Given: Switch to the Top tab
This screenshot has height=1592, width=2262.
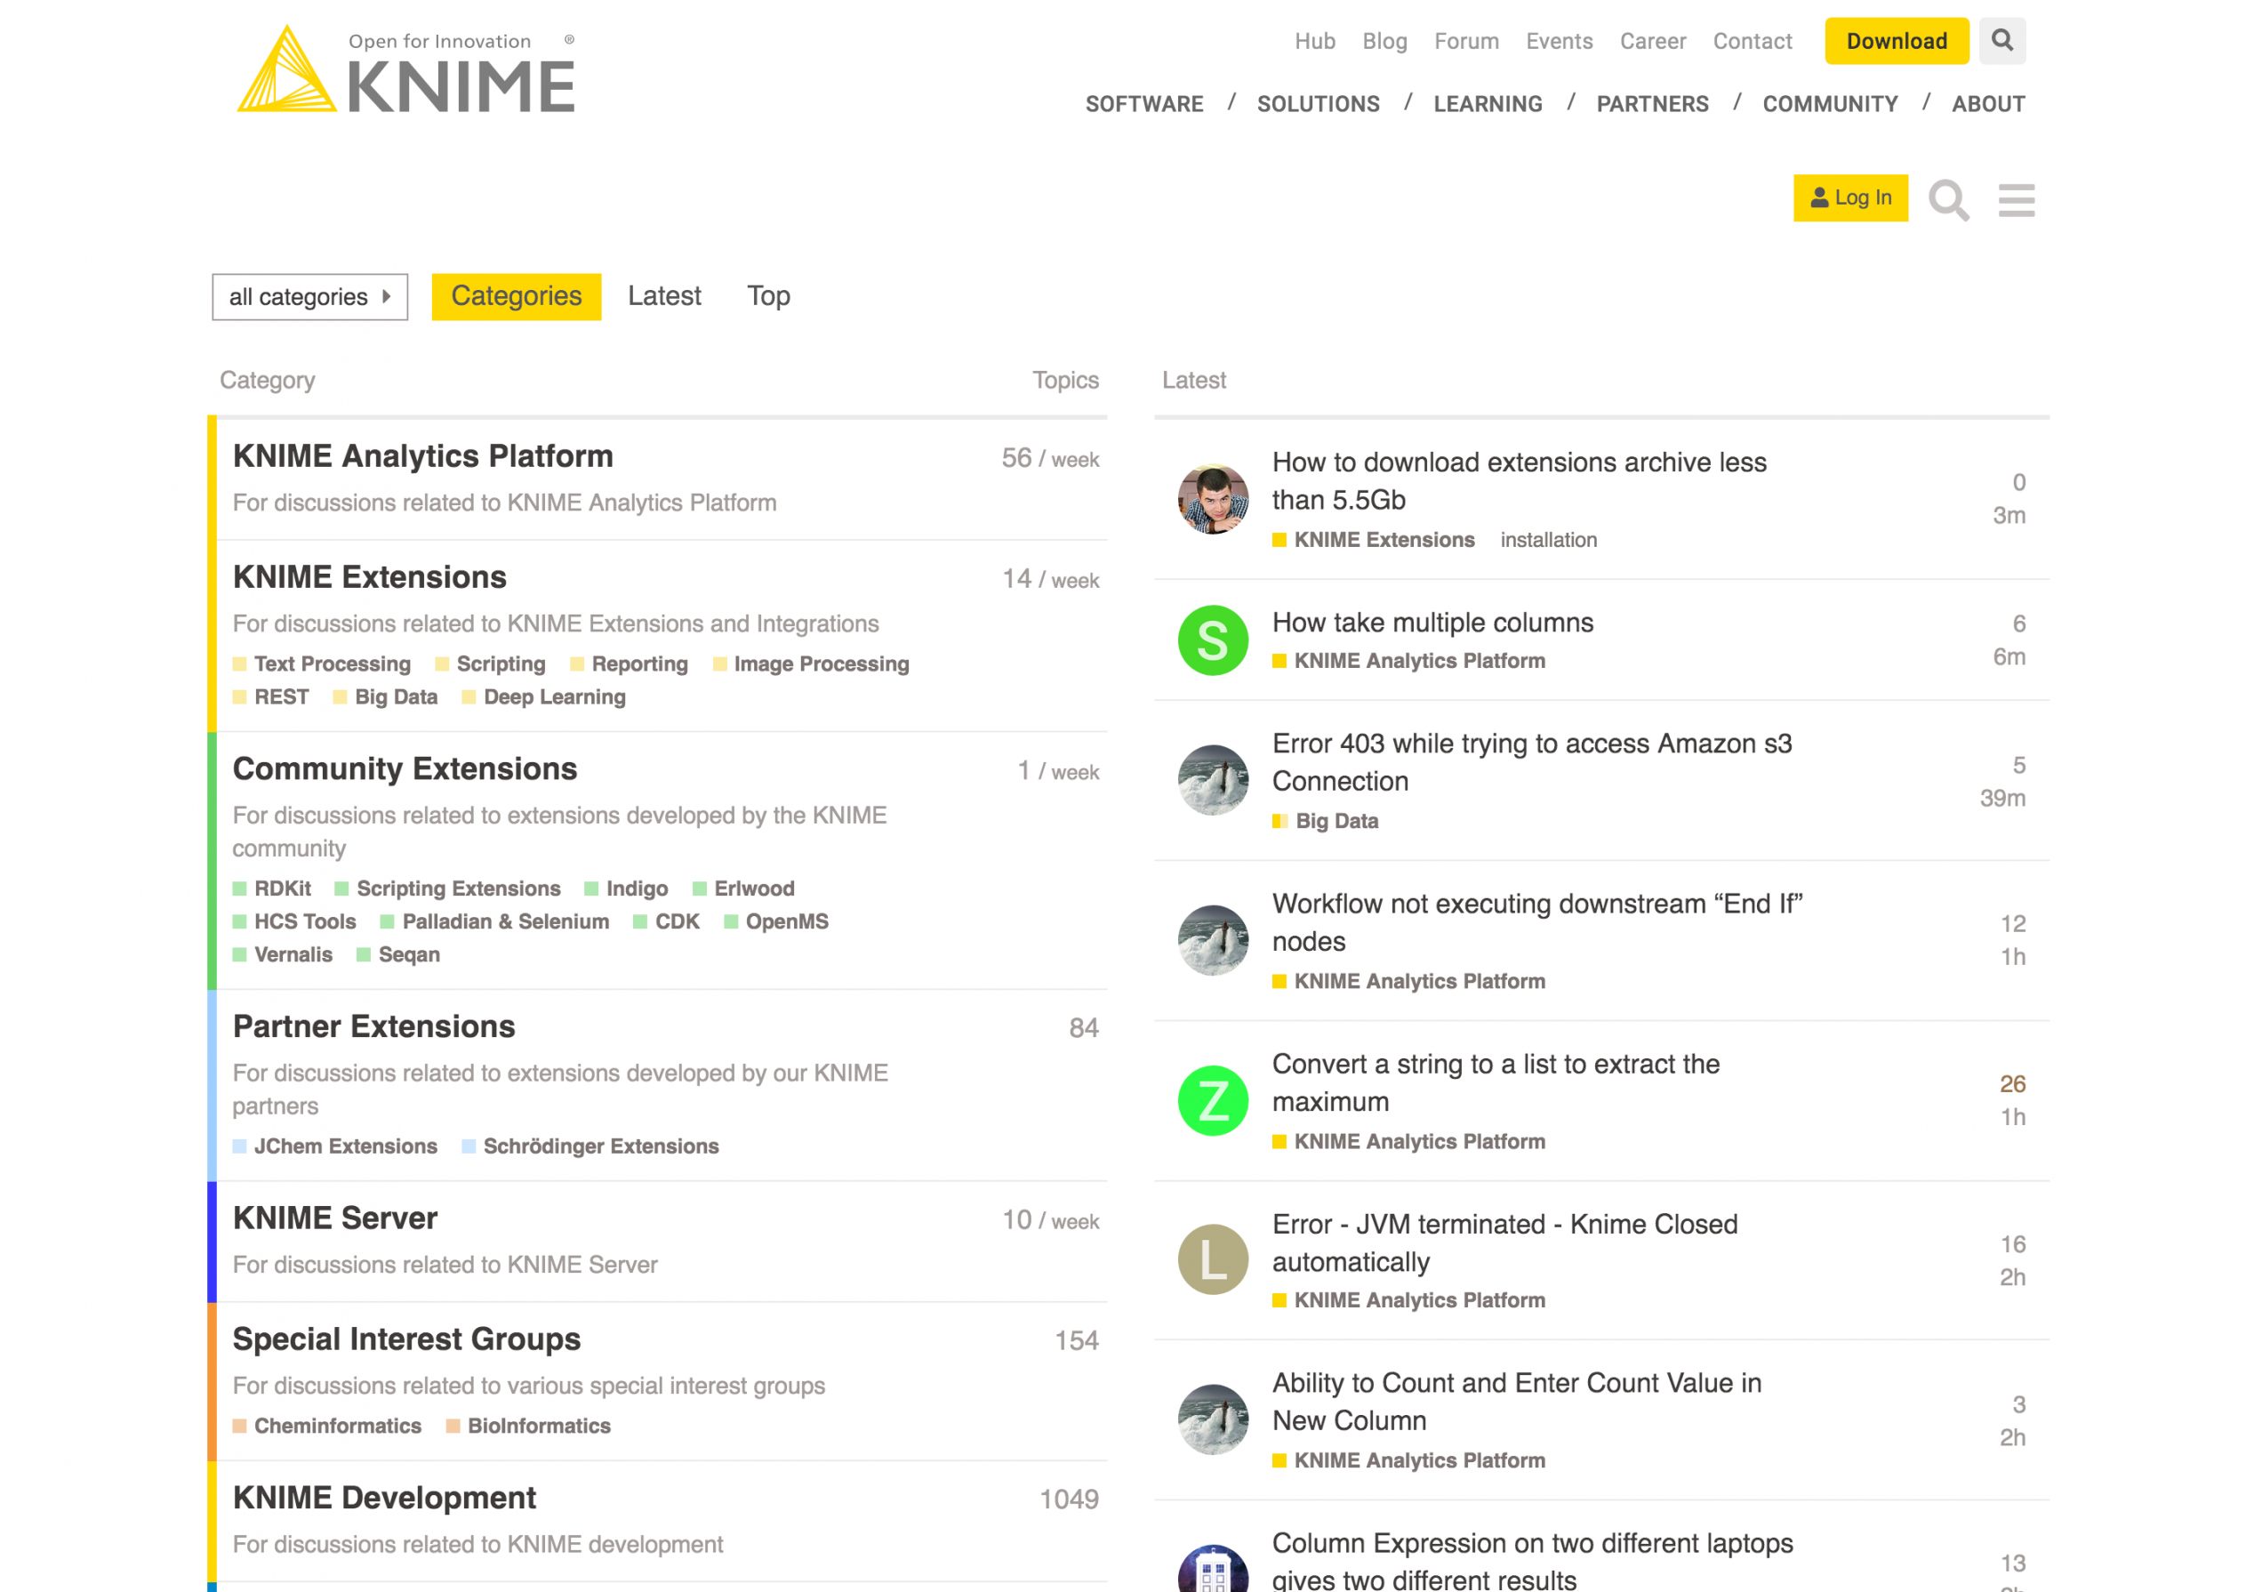Looking at the screenshot, I should click(x=768, y=296).
